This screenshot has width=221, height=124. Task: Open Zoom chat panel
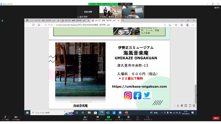[98, 118]
